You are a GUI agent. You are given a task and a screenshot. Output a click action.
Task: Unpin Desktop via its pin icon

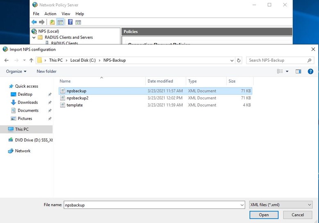coord(50,95)
